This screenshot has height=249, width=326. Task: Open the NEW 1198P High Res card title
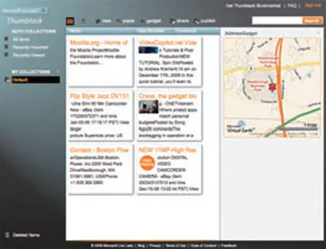(x=168, y=150)
